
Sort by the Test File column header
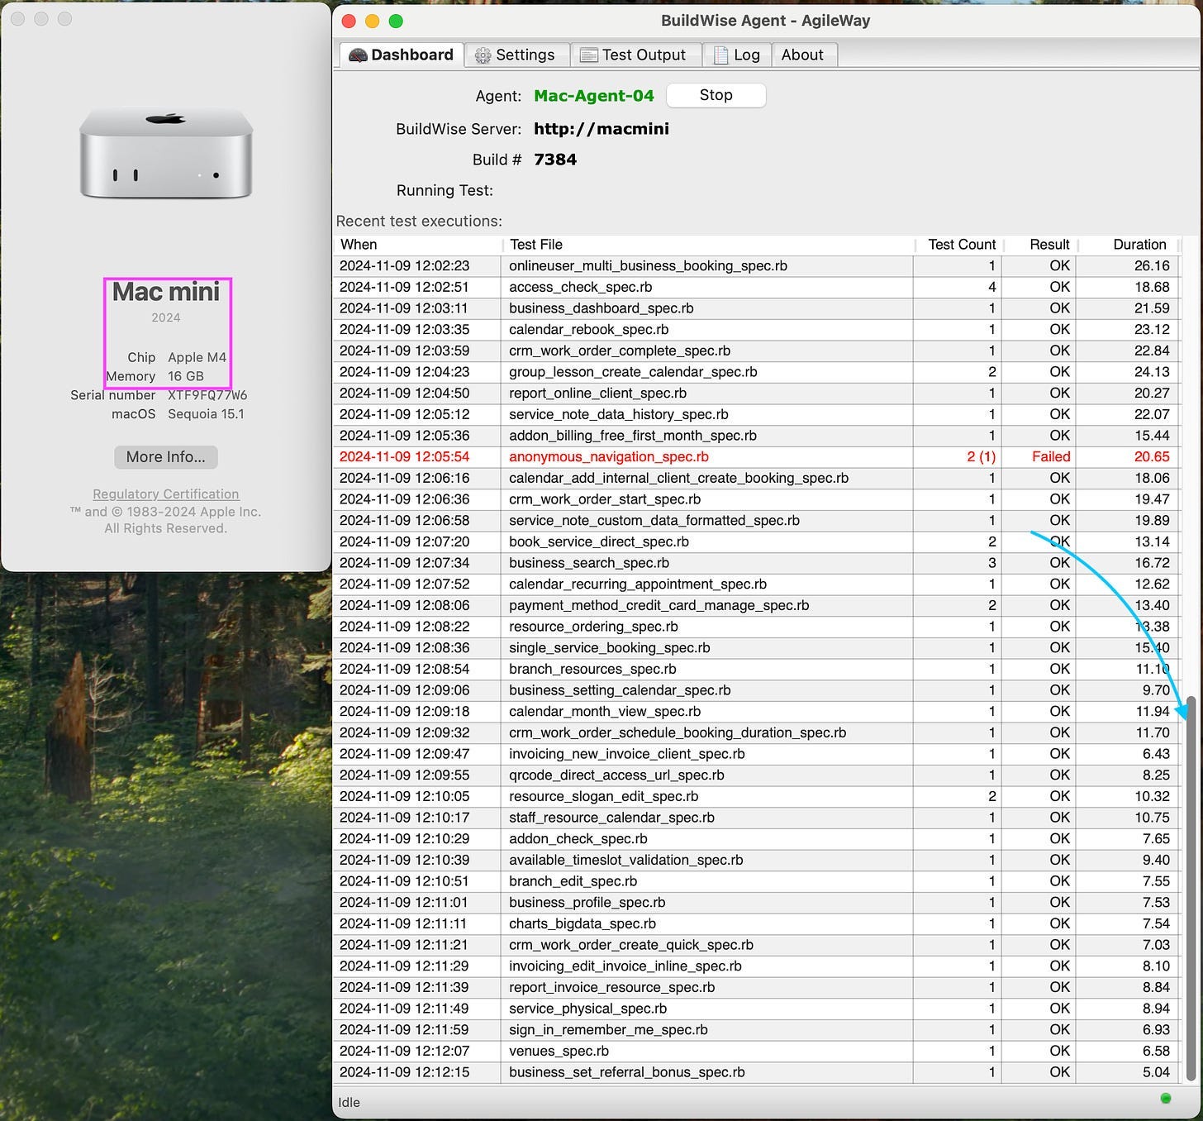708,245
